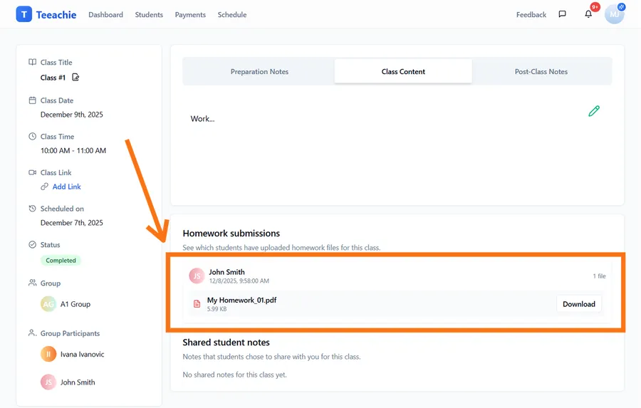Go to the Students page

(x=149, y=15)
